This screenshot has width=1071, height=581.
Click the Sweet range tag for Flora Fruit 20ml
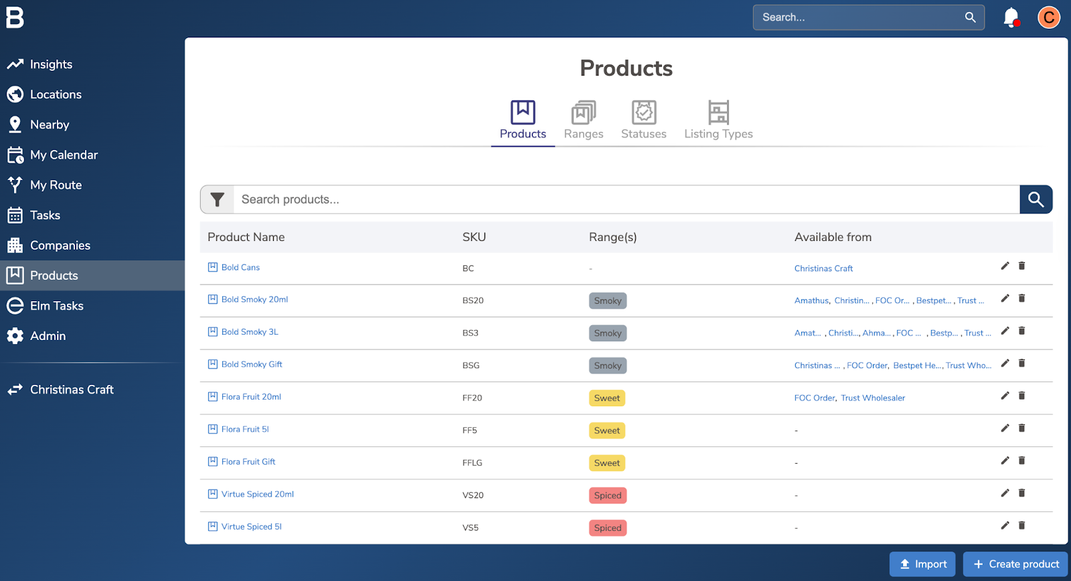(x=607, y=398)
